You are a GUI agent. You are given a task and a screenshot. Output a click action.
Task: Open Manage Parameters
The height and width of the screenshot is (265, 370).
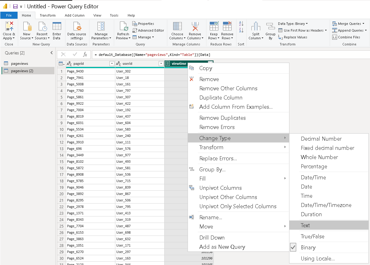pos(101,30)
